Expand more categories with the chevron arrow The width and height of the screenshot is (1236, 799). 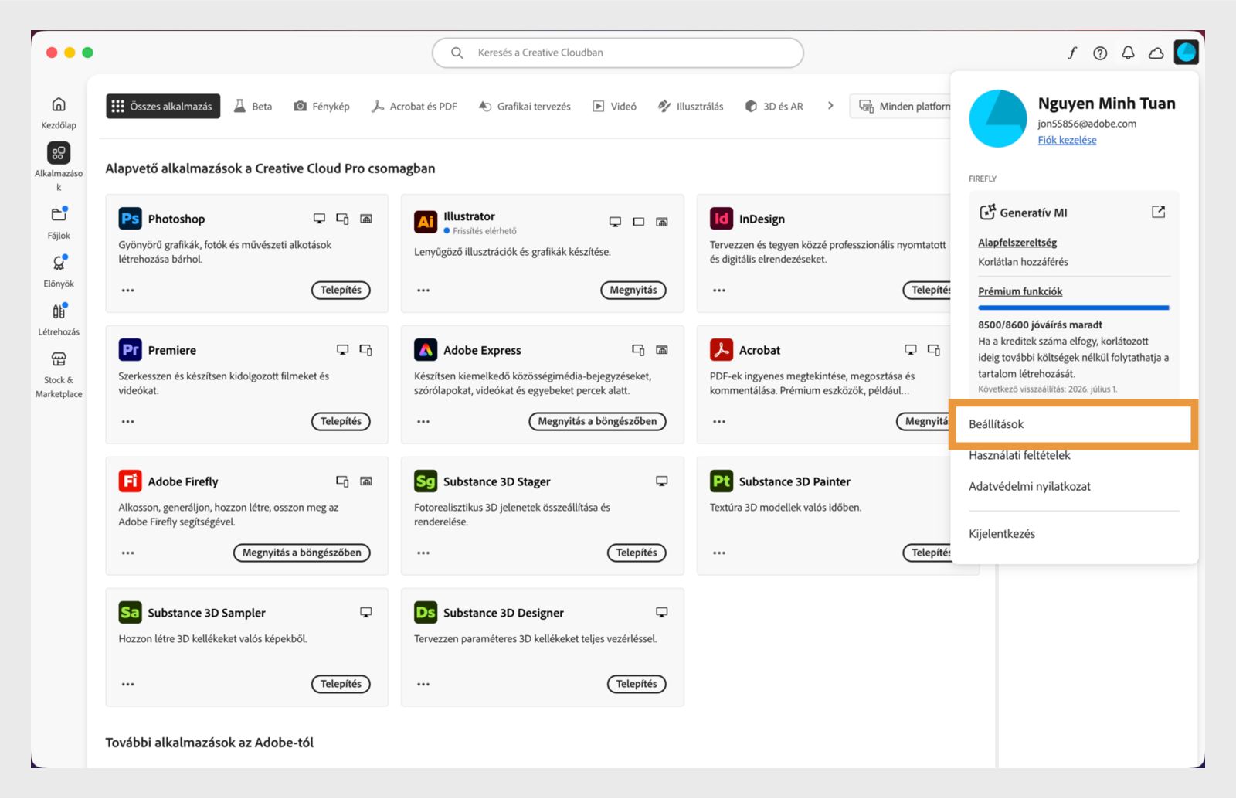830,106
